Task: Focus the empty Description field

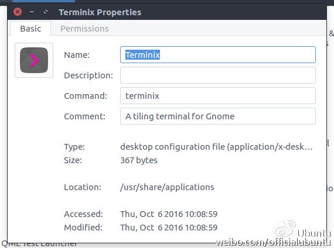Action: [218, 75]
